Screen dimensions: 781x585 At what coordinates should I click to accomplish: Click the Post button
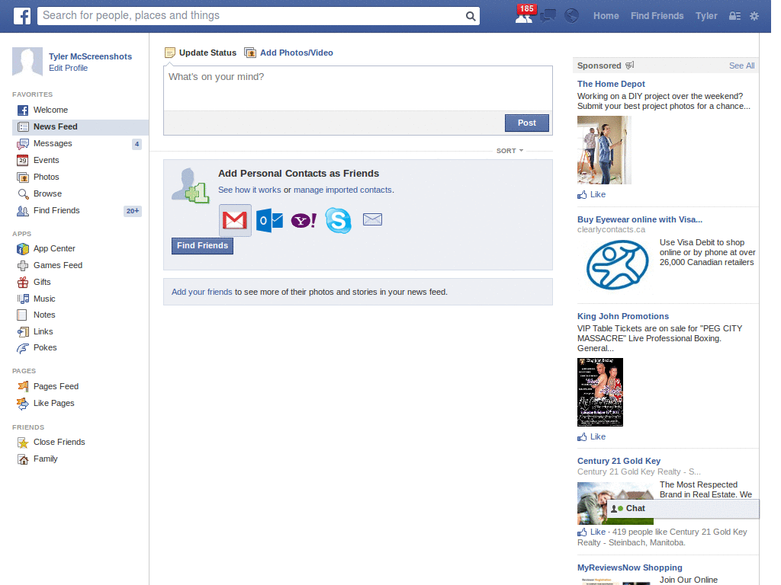[526, 123]
